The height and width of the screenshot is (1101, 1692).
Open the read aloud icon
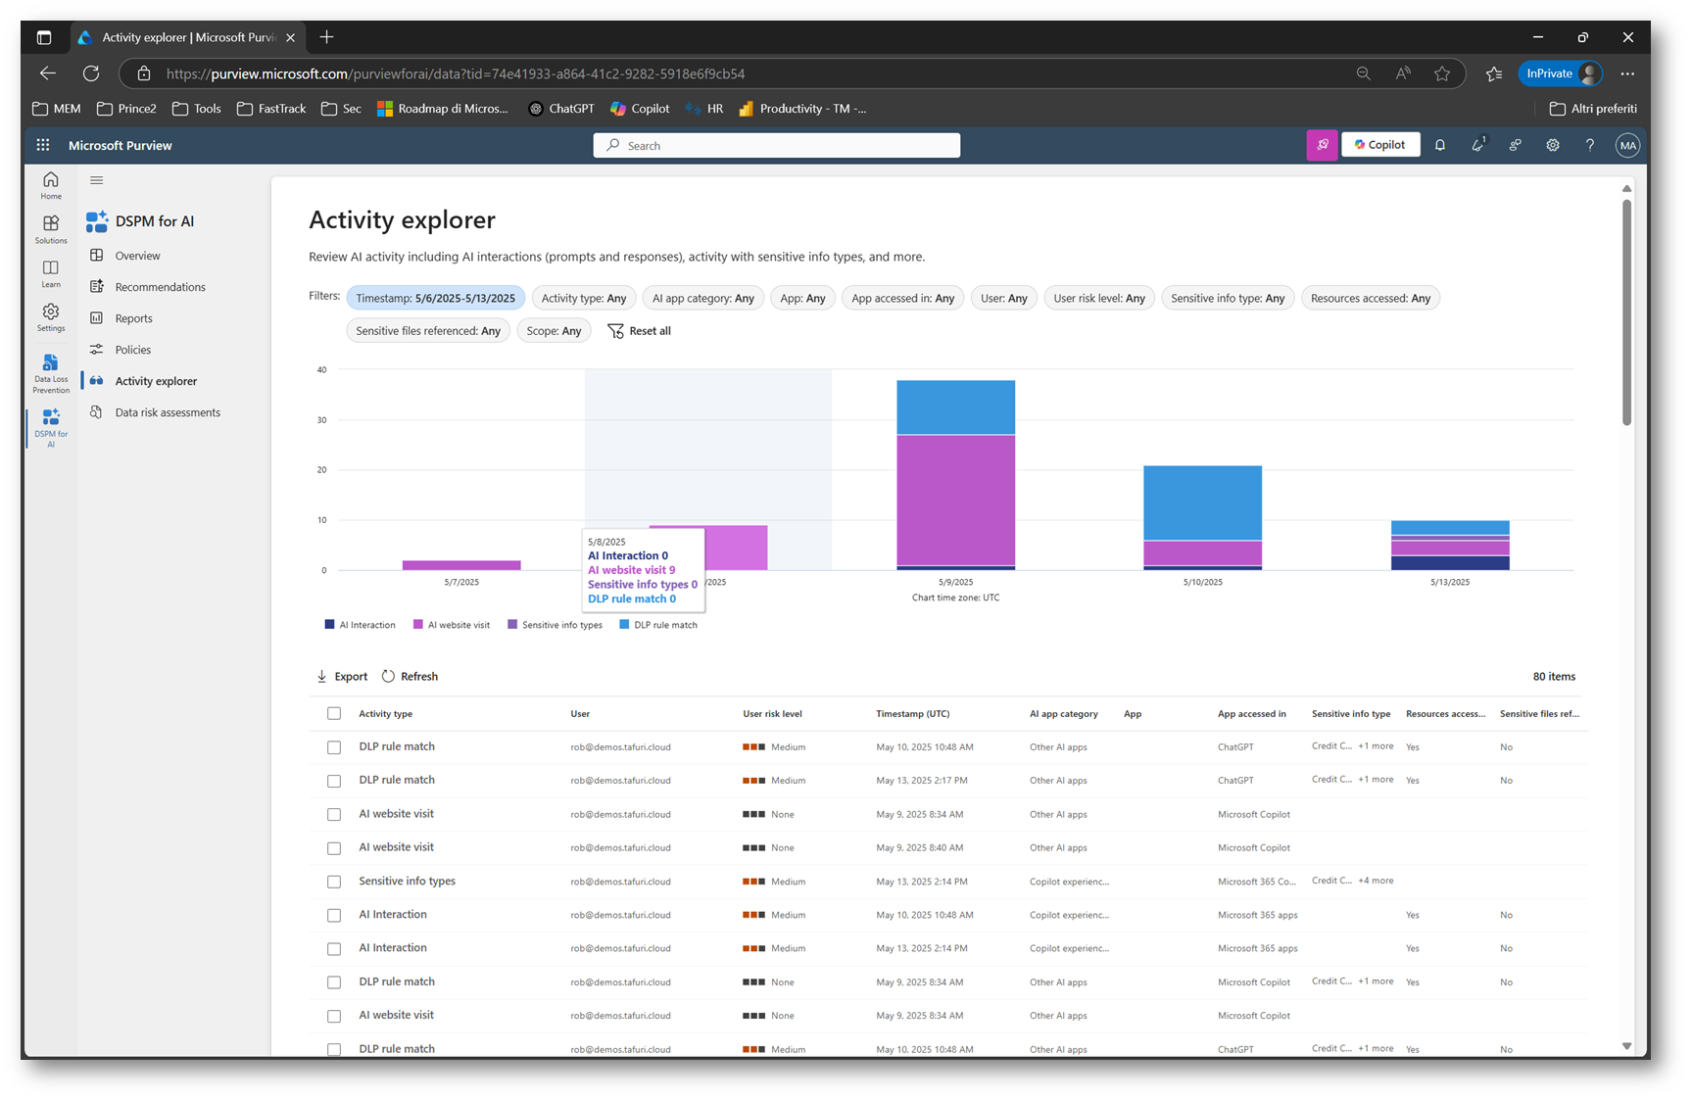[1403, 73]
